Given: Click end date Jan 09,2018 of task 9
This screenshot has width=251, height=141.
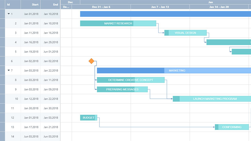Looking at the screenshot, I should tap(51, 89).
